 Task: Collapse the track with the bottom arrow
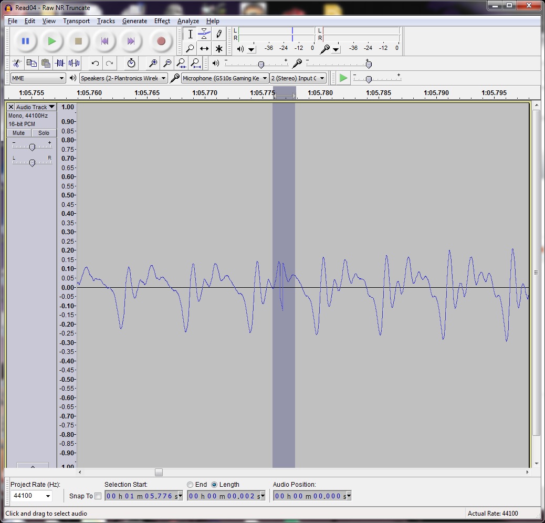(33, 466)
